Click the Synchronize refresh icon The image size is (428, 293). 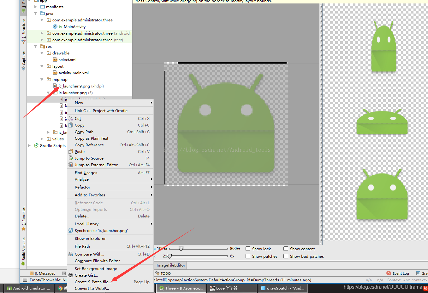[71, 230]
